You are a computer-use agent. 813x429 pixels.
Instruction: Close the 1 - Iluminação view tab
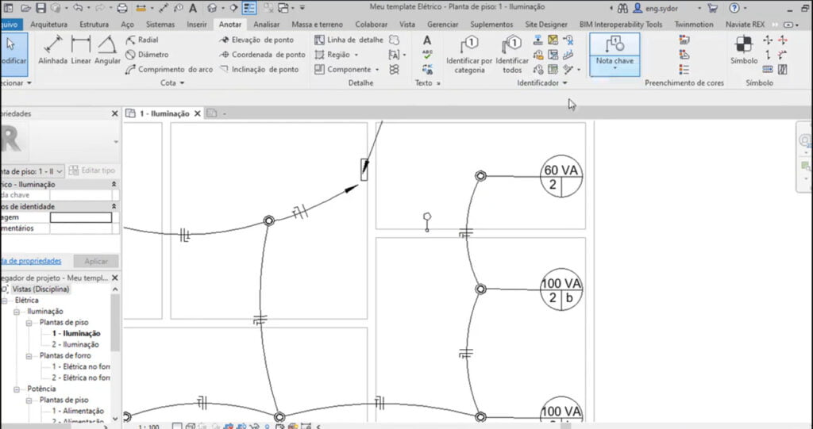click(x=198, y=113)
